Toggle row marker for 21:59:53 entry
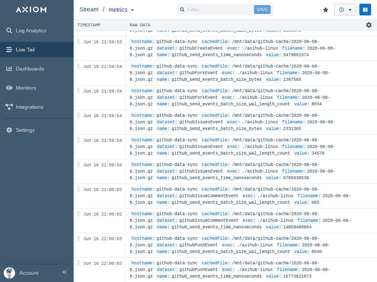 78,41
